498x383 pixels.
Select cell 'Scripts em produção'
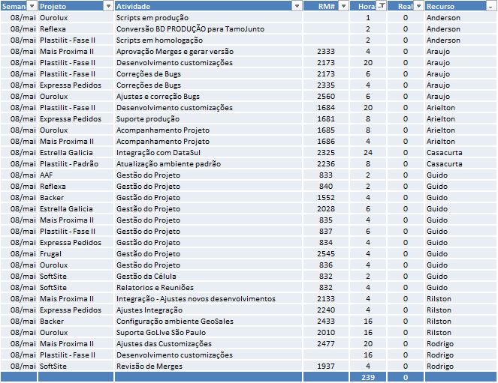[208, 17]
